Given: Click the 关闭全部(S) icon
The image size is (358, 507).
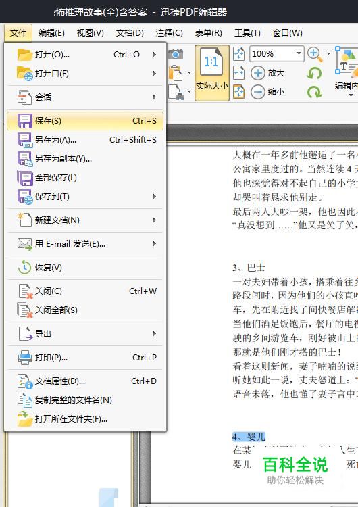Looking at the screenshot, I should point(24,310).
